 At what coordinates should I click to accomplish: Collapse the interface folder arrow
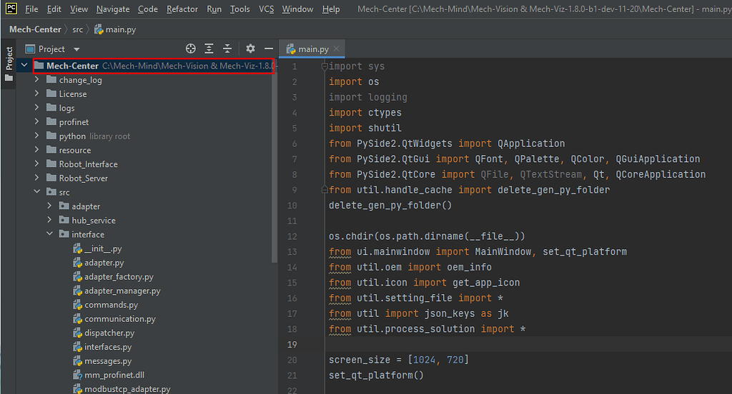[x=49, y=233]
